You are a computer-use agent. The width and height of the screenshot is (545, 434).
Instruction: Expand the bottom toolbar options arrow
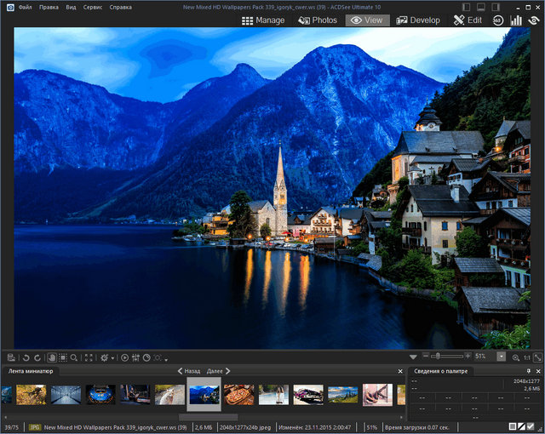click(x=166, y=359)
